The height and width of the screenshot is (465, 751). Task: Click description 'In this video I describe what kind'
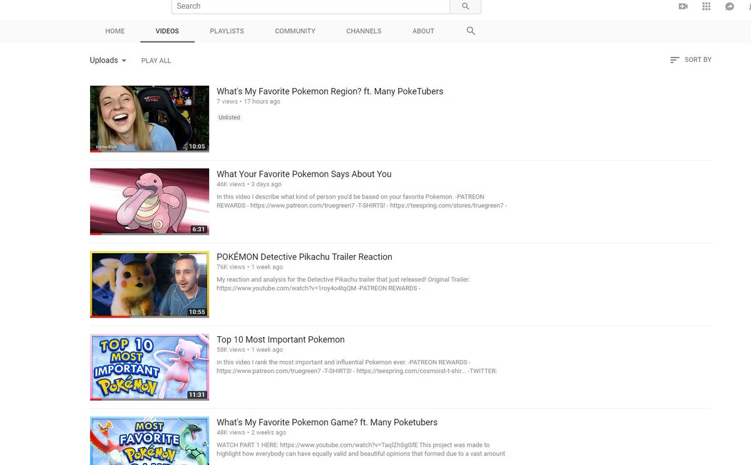tap(362, 201)
